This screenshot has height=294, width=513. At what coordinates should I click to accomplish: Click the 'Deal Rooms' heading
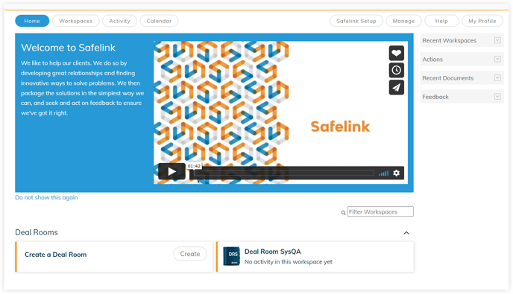[37, 232]
